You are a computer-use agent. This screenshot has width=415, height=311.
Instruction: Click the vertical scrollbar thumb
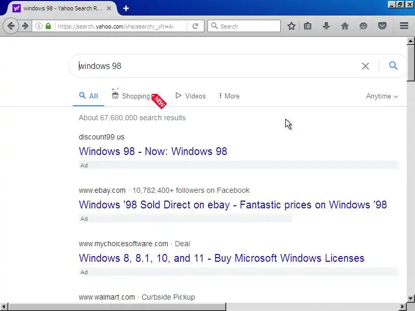[410, 63]
